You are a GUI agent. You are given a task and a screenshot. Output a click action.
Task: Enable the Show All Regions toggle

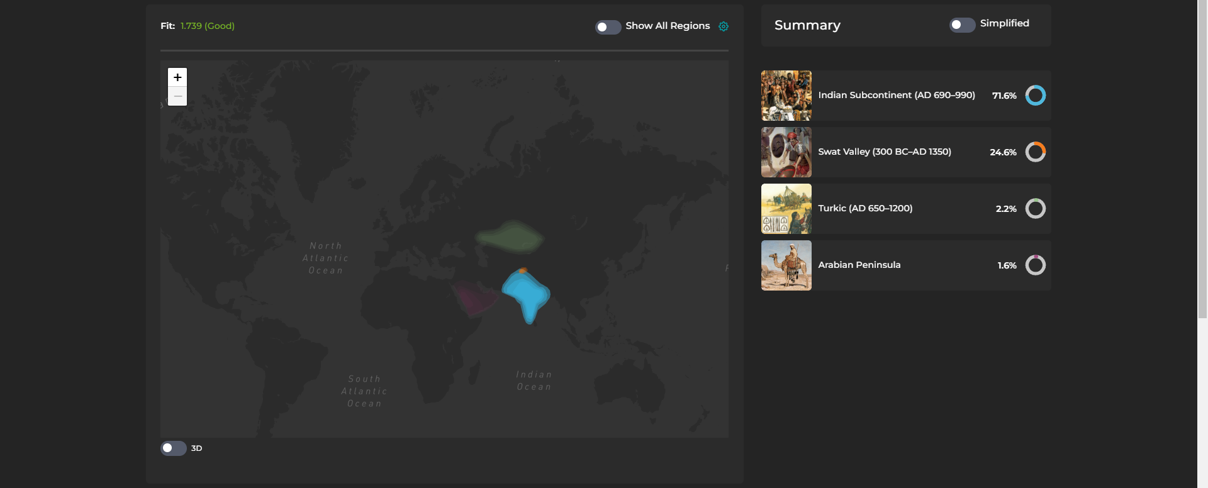click(x=608, y=27)
